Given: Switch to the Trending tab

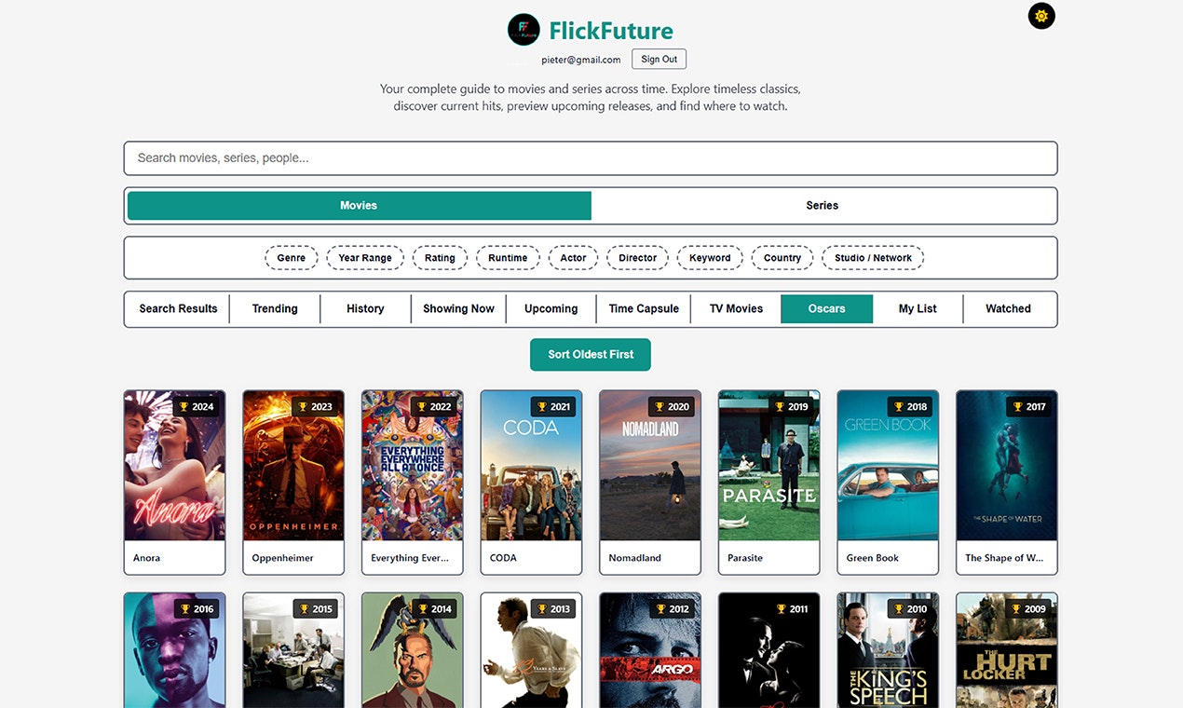Looking at the screenshot, I should tap(274, 308).
